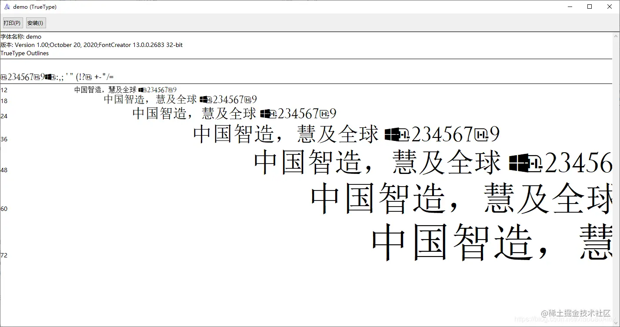Click the size 12 label in left margin

pos(3,90)
